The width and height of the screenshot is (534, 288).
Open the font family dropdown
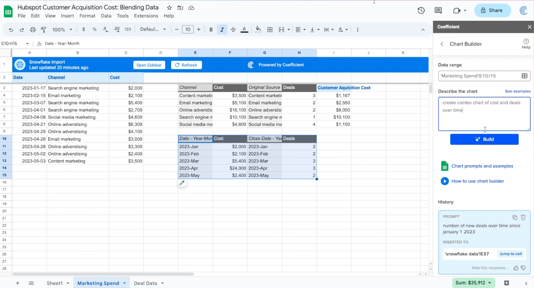[153, 29]
